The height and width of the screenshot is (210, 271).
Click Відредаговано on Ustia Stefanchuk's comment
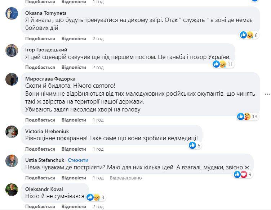(x=126, y=178)
